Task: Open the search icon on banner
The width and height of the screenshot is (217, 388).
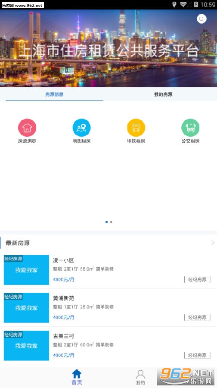Action: pos(201,19)
